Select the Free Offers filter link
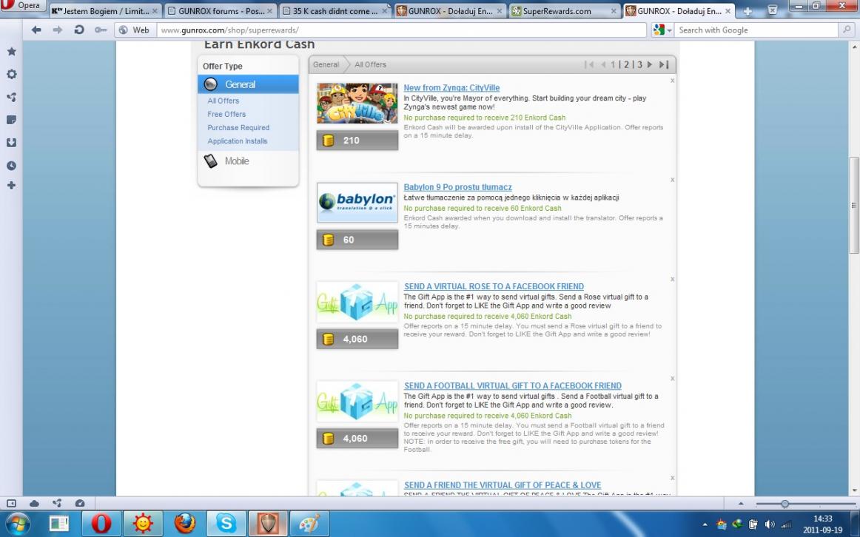 [x=226, y=114]
